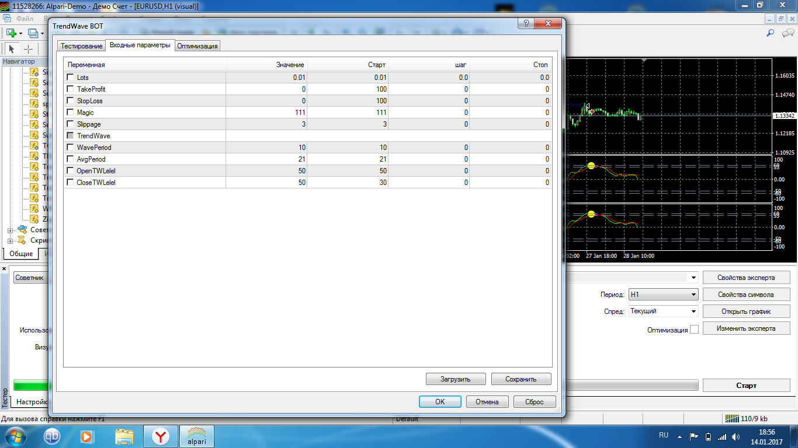Click the magnifier search icon at top right

[771, 33]
